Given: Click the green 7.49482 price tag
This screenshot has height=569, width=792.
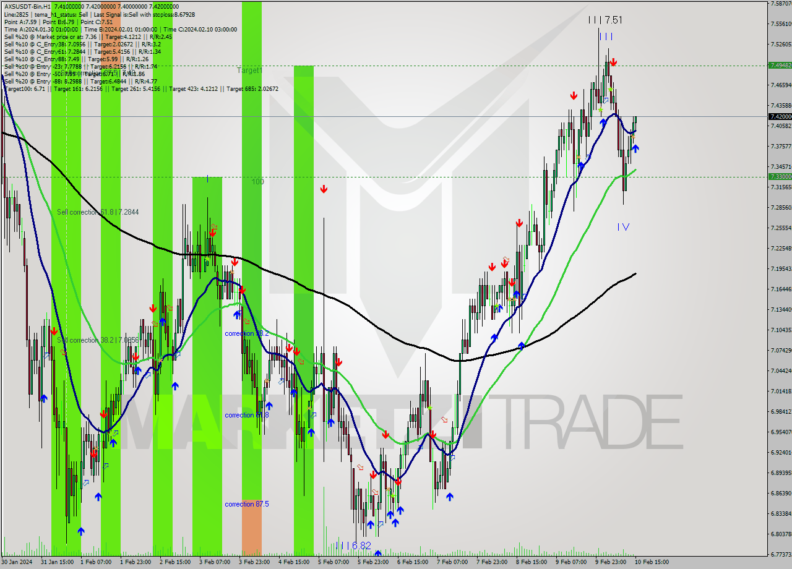Looking at the screenshot, I should click(x=780, y=65).
